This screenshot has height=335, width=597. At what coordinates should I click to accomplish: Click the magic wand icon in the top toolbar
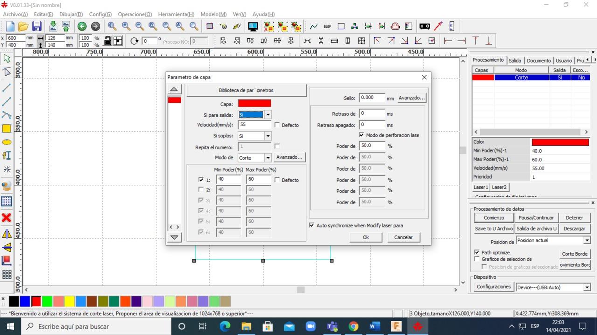point(438,27)
